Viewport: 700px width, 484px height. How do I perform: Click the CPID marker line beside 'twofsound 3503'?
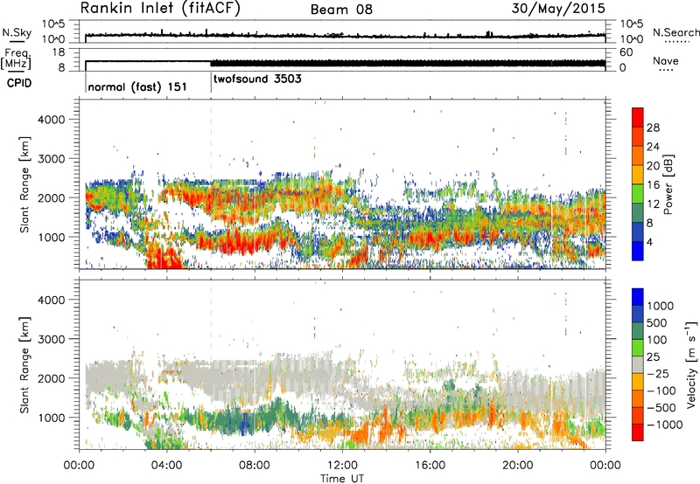[x=211, y=81]
